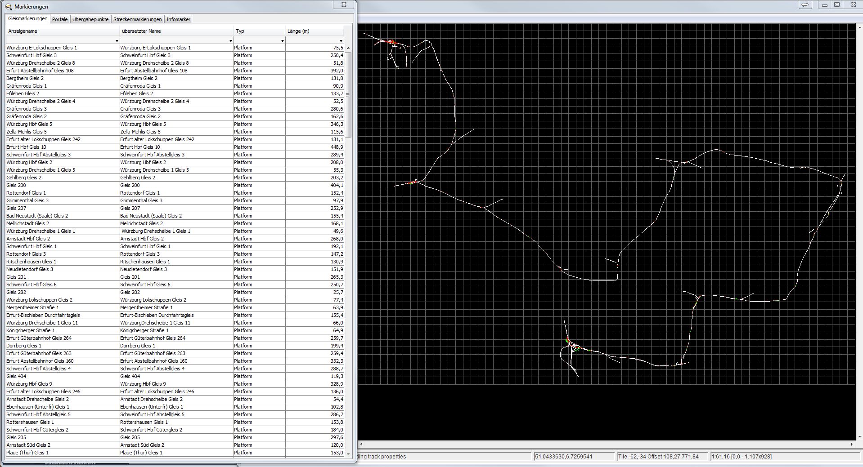The height and width of the screenshot is (467, 863).
Task: Select 'Zella-Mehlis Gleis 5' in the übersetzter Name column
Action: click(140, 132)
